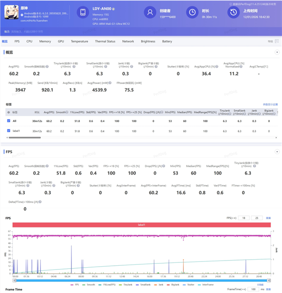Open help icon for Avg(AppCPU) Normalized
The height and width of the screenshot is (293, 282).
click(241, 66)
